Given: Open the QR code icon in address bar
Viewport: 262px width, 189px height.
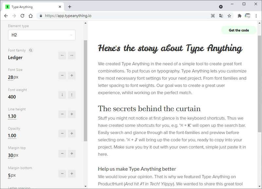Looking at the screenshot, I should (213, 16).
